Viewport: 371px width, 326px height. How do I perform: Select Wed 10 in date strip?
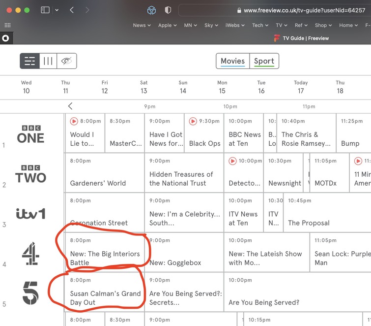point(26,87)
